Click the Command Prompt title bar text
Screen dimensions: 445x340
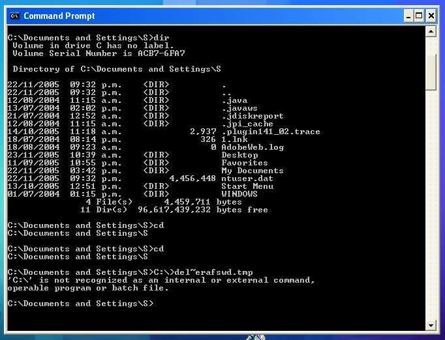pos(60,16)
